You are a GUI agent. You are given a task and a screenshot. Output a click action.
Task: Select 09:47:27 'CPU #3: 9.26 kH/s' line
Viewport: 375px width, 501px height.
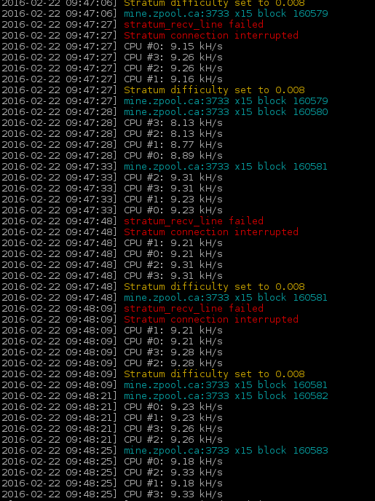tap(173, 58)
